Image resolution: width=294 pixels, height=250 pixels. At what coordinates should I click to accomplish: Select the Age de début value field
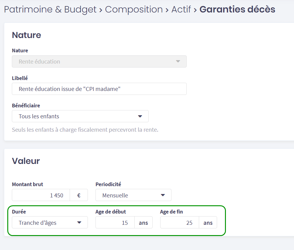(115, 223)
